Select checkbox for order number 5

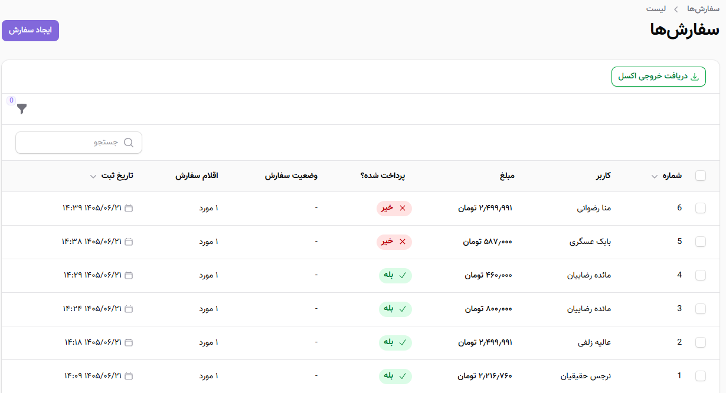701,242
